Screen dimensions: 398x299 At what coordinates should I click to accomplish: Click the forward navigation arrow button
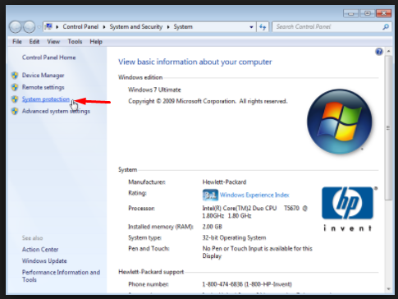[29, 26]
